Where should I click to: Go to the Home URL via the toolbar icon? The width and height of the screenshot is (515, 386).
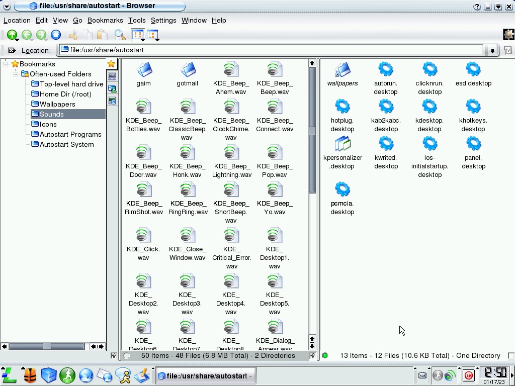pos(56,35)
